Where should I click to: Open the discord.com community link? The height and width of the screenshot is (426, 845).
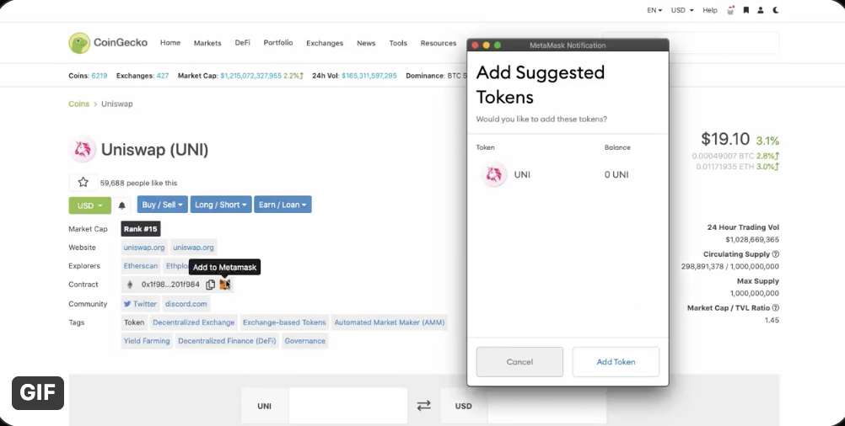tap(186, 304)
